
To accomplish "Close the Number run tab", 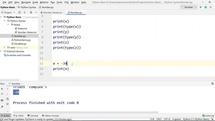I will tap(22, 84).
